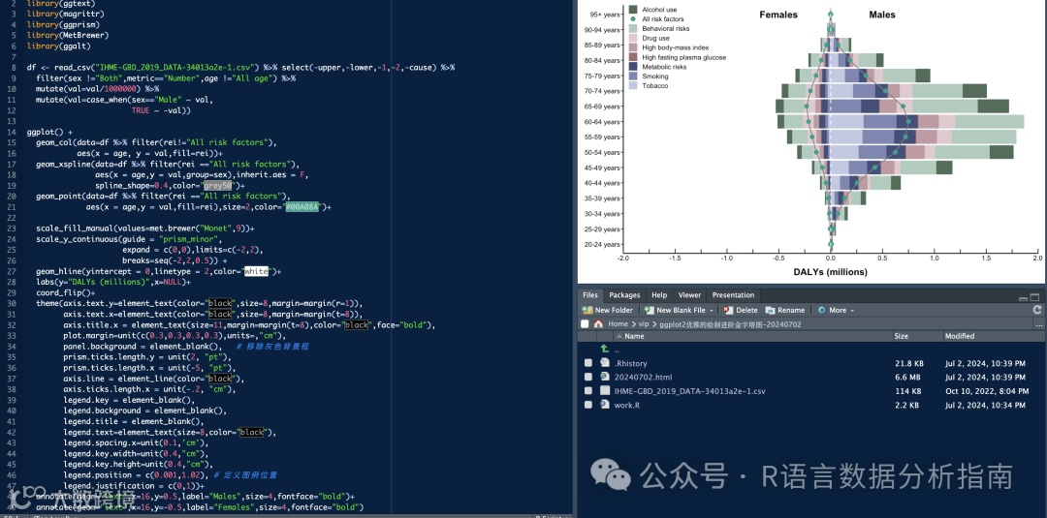Check the box for work.R file
Image resolution: width=1047 pixels, height=518 pixels.
coord(588,405)
